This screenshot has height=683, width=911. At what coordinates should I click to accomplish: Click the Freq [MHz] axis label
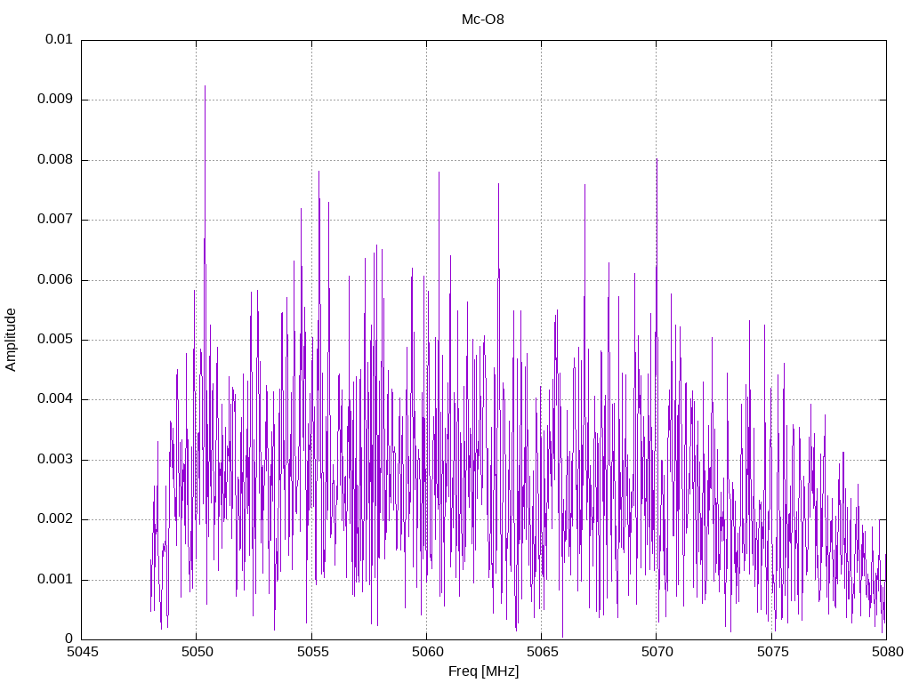tap(483, 671)
